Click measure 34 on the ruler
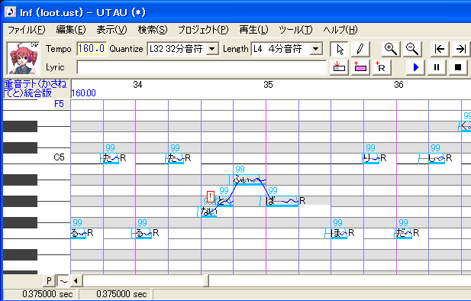 coord(137,85)
